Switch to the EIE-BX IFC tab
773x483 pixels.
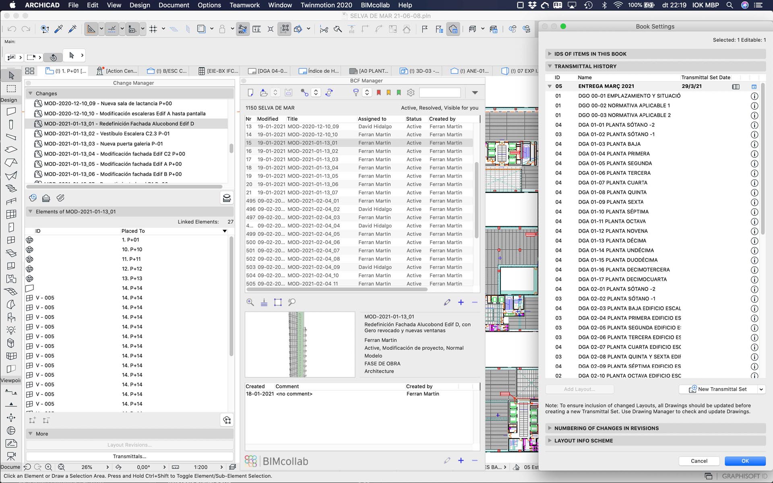[x=219, y=71]
